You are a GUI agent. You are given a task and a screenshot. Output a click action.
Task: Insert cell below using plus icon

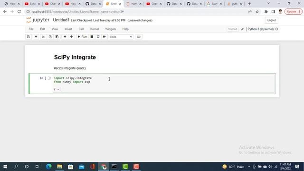[36, 37]
